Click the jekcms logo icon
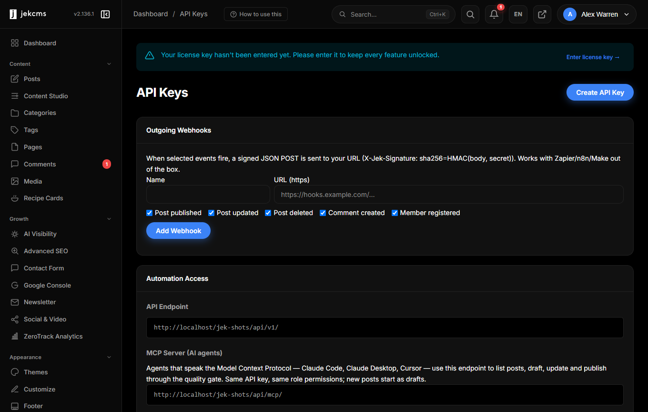Image resolution: width=648 pixels, height=412 pixels. click(13, 14)
